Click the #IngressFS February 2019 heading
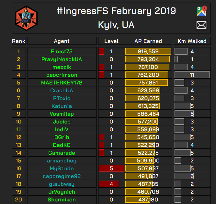 [x=116, y=11]
